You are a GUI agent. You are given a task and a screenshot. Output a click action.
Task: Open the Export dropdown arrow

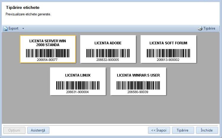23,29
